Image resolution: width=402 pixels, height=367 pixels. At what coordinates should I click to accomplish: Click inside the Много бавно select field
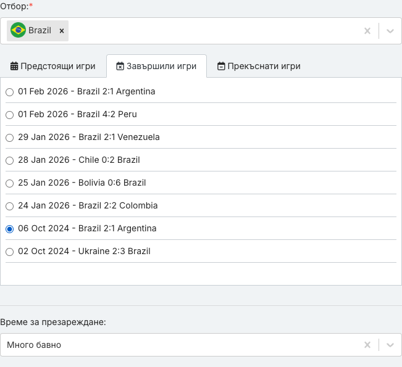(180, 345)
